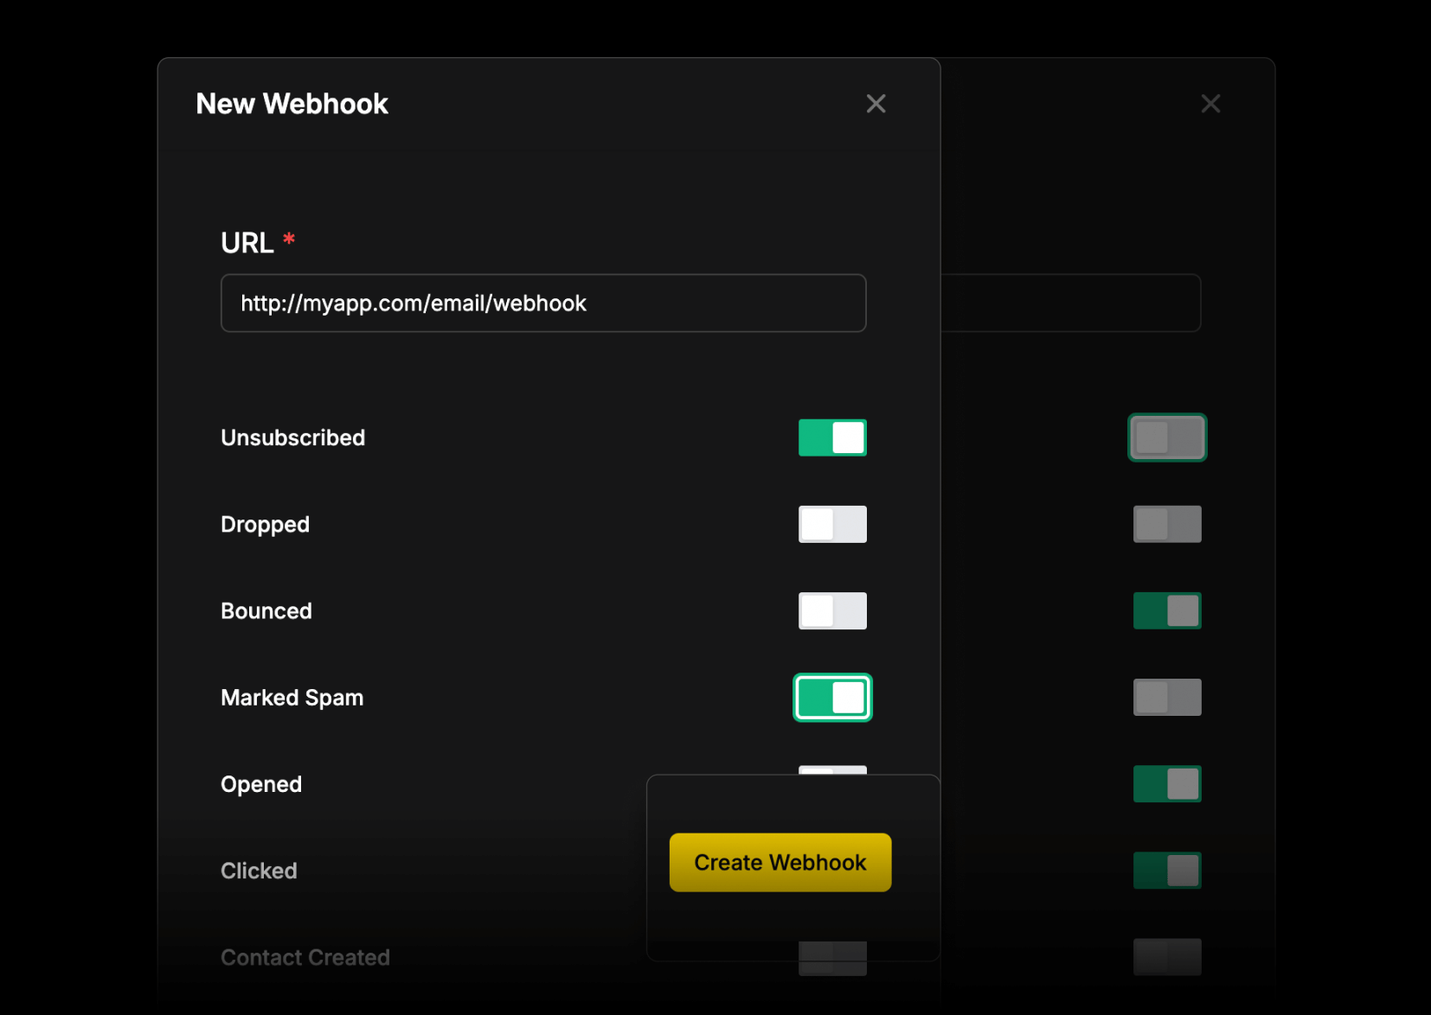Toggle third switch in background dialog

pyautogui.click(x=1167, y=610)
